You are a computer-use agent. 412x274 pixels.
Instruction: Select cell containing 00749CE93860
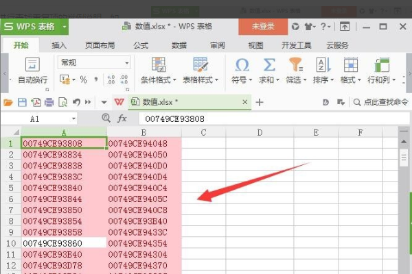pyautogui.click(x=64, y=243)
